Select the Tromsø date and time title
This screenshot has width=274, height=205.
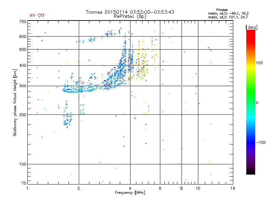(130, 12)
